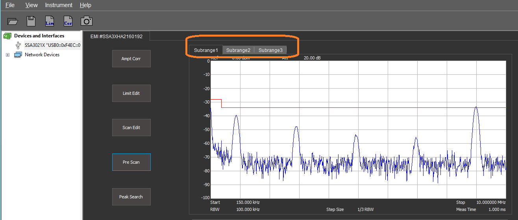Select the SSA3021X USB device entry
Screen dimensions: 518x220
tap(52, 45)
